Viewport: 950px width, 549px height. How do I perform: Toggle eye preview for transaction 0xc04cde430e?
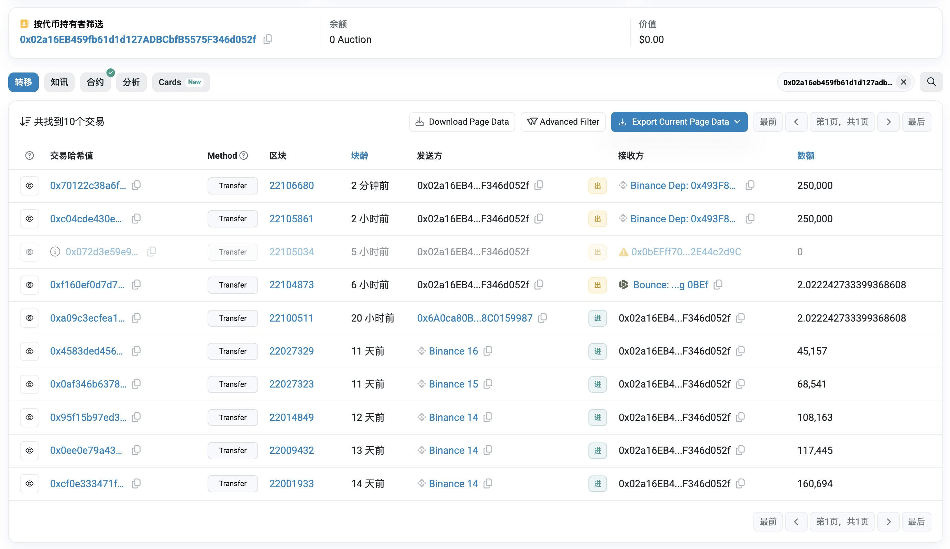[x=30, y=219]
